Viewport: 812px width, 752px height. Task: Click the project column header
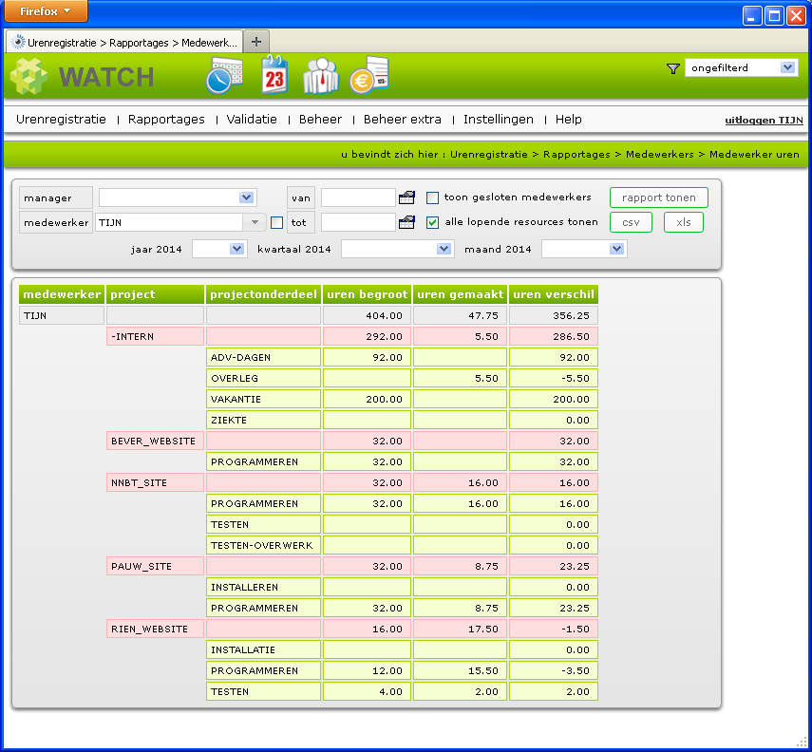click(155, 294)
